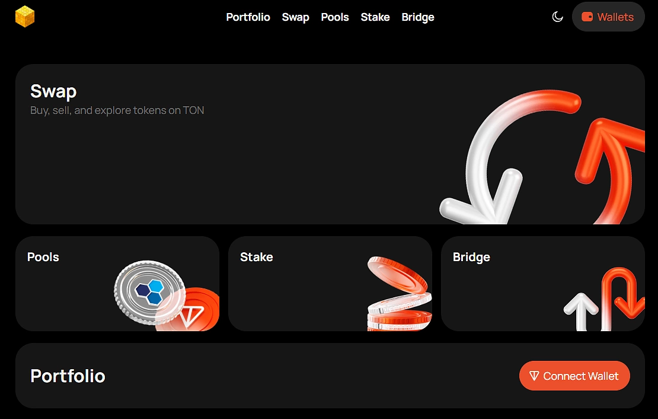Click the stacked orange coins graphic

click(399, 294)
